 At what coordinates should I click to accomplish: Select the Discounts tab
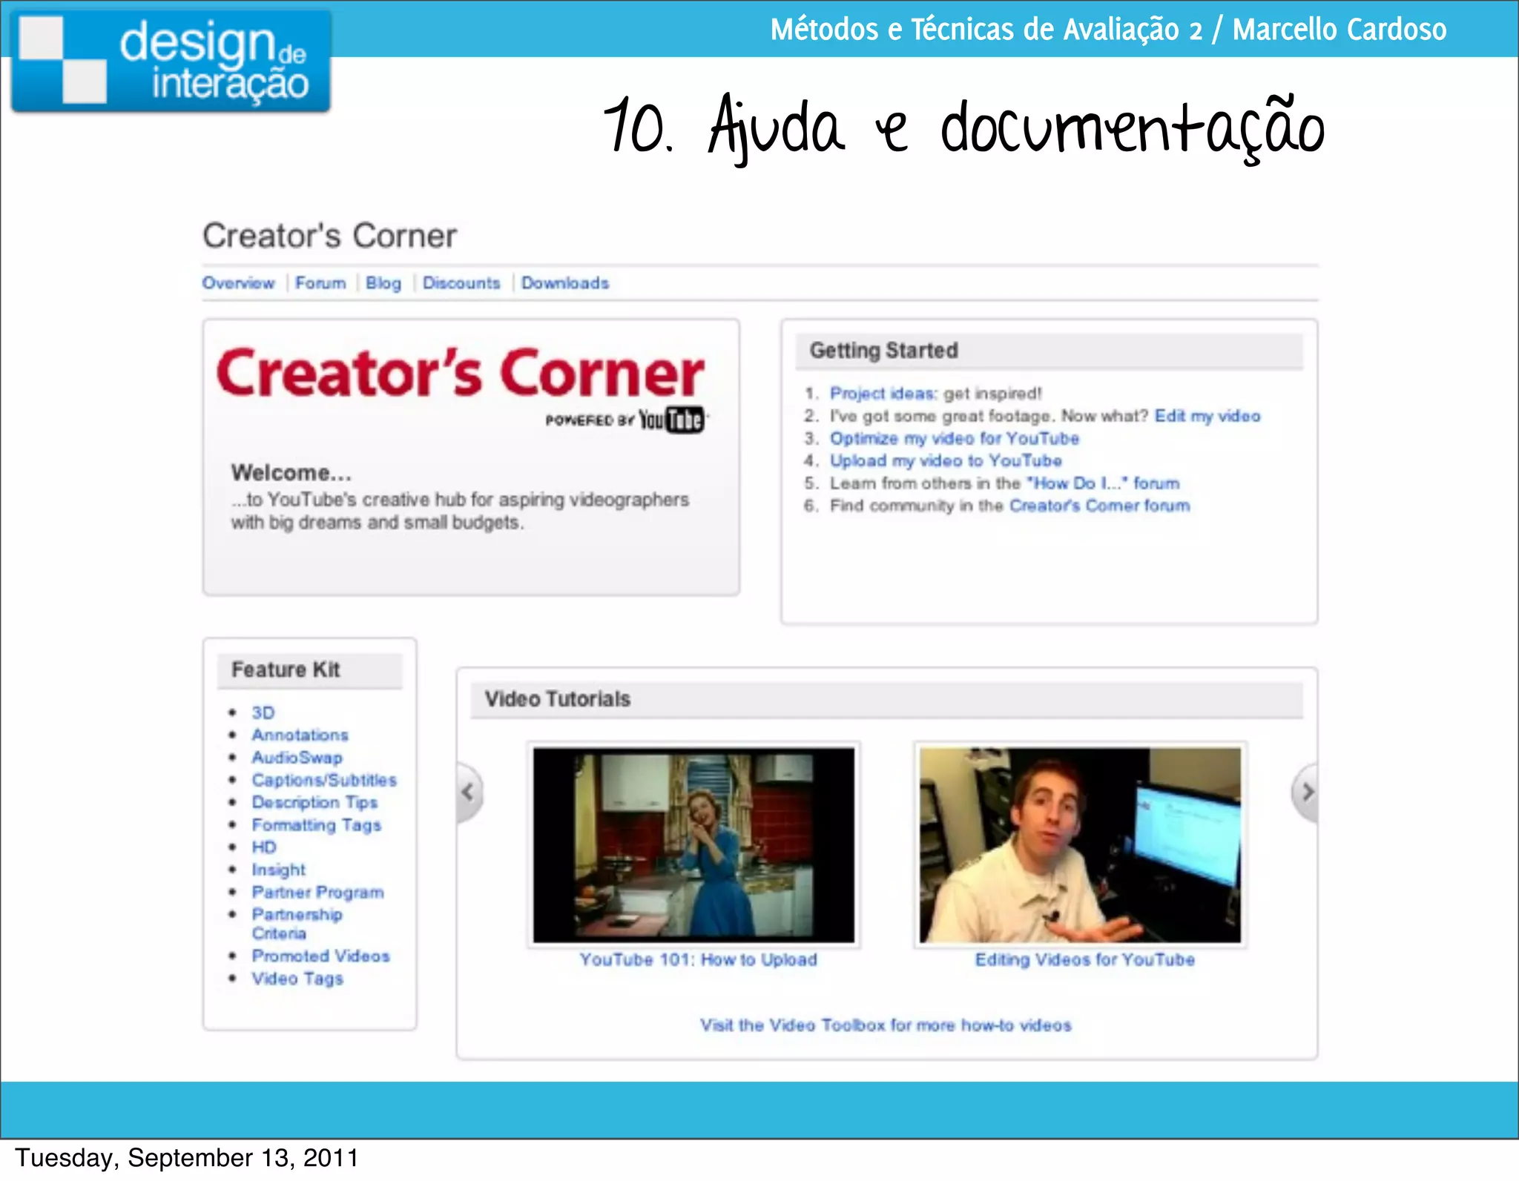(x=461, y=283)
